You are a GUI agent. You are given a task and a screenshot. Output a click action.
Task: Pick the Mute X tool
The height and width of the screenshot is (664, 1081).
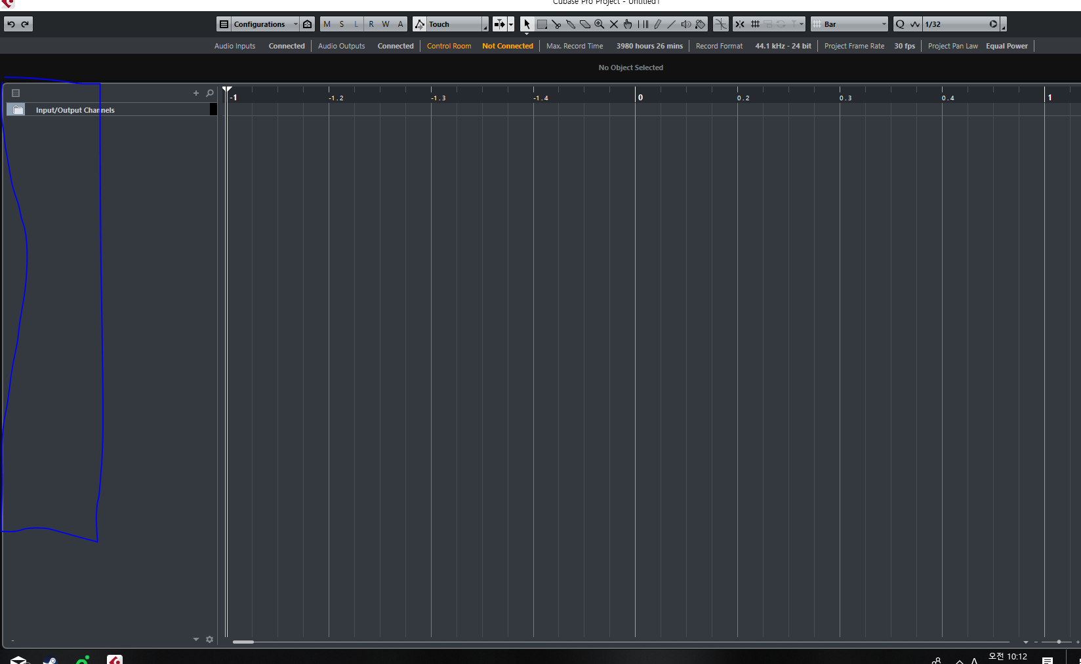click(x=614, y=24)
